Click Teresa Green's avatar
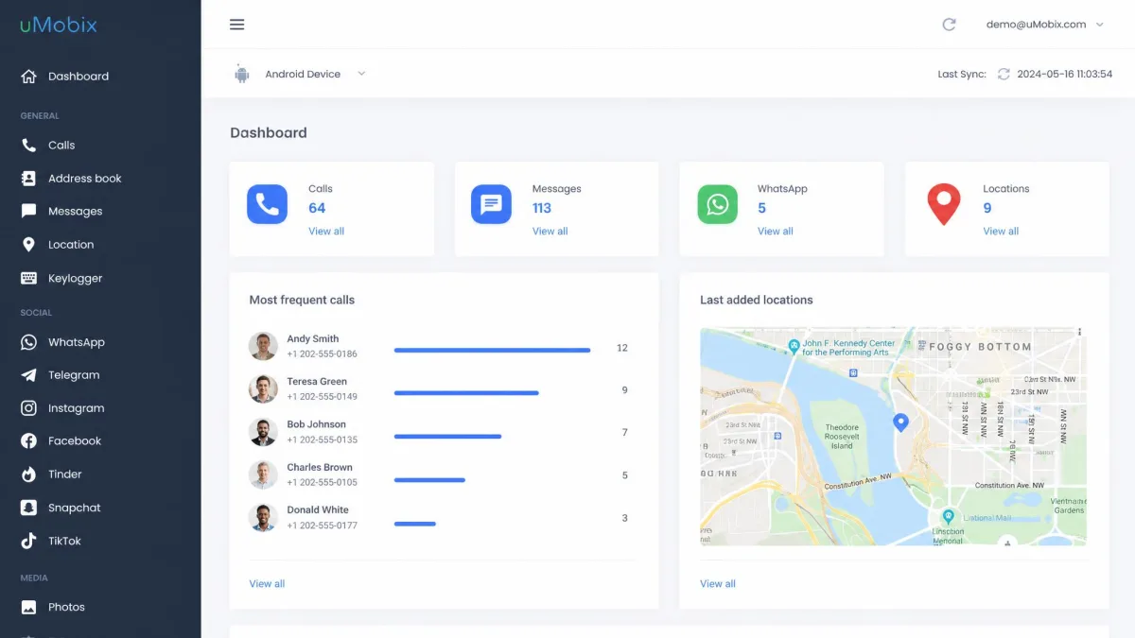1135x638 pixels. [x=263, y=388]
